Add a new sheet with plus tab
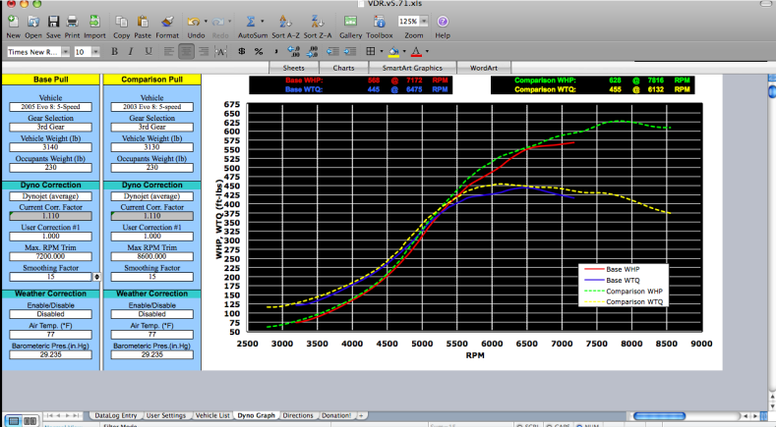776x427 pixels. point(361,415)
